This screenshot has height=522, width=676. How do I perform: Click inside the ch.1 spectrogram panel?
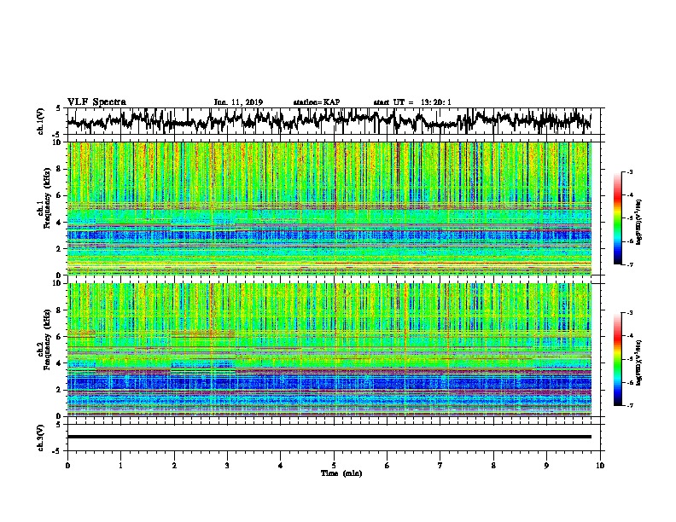(x=329, y=208)
